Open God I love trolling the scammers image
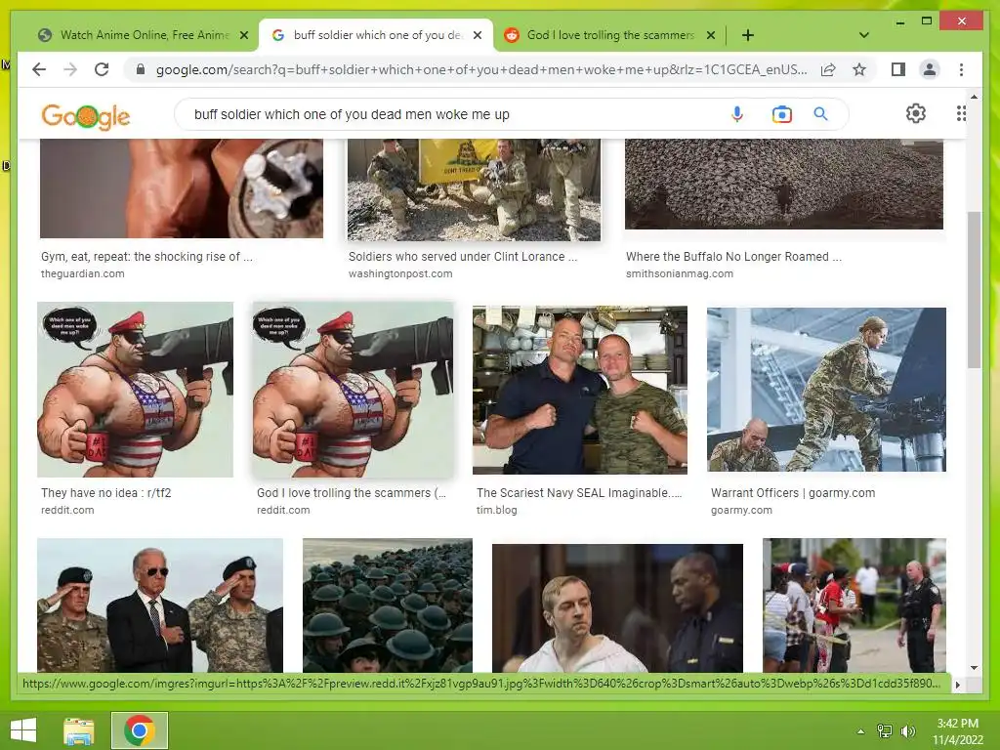1000x750 pixels. pyautogui.click(x=353, y=389)
